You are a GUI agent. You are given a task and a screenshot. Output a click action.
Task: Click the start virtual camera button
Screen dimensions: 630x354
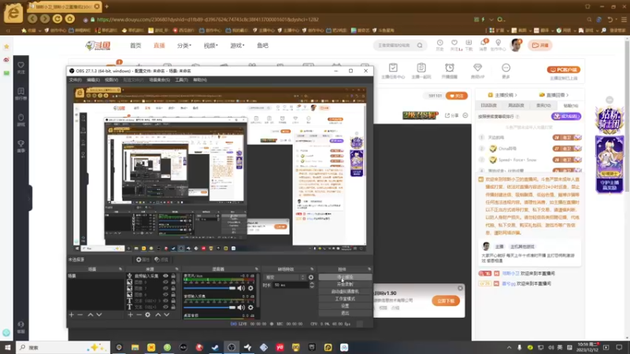345,292
